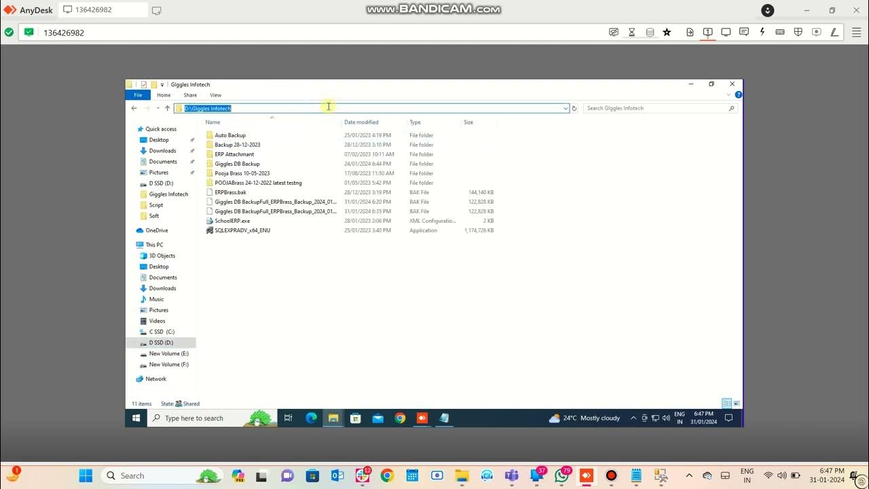Image resolution: width=869 pixels, height=489 pixels.
Task: Open AnyDesk permissions shield icon
Action: pyautogui.click(x=798, y=32)
